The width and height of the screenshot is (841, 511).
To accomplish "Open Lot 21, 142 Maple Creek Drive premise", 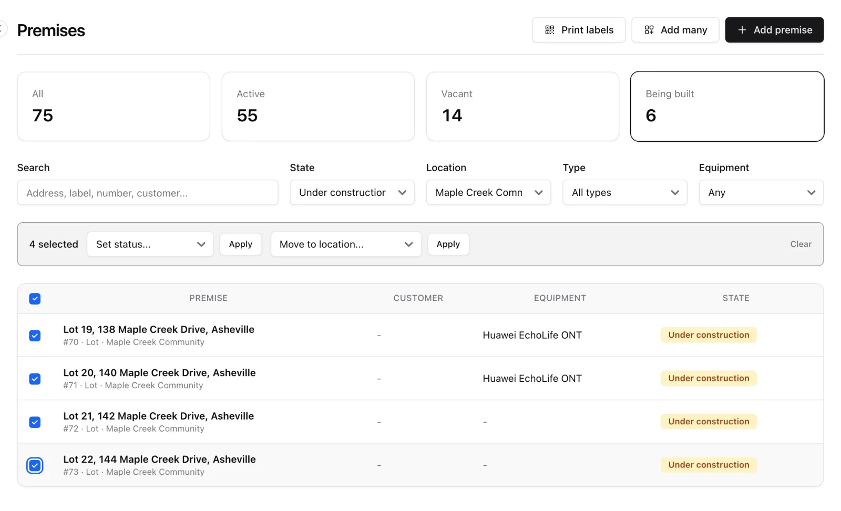I will tap(159, 416).
